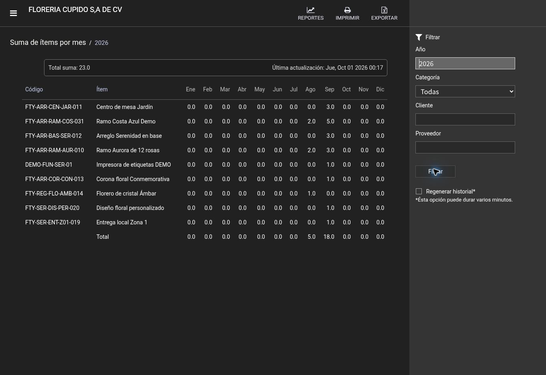Select code FTY-SER-DIS-PER-020
Viewport: 546px width, 375px height.
[52, 208]
